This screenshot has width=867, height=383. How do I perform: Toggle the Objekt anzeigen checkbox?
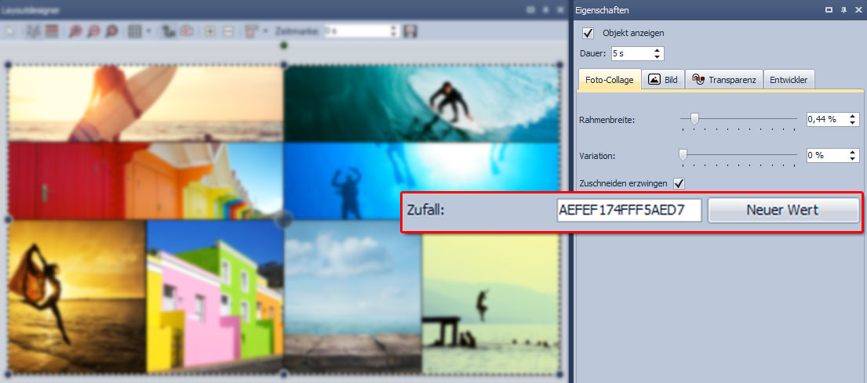[x=588, y=33]
